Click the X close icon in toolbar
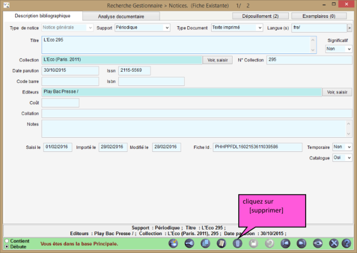The height and width of the screenshot is (253, 357). pos(333,244)
